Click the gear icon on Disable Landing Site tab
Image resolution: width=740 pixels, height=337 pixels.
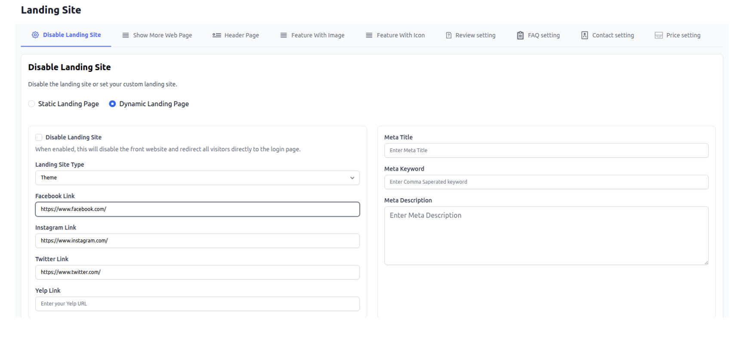click(35, 35)
